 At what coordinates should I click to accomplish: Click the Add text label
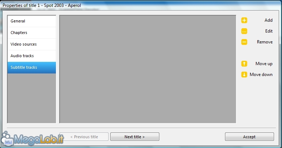click(268, 20)
